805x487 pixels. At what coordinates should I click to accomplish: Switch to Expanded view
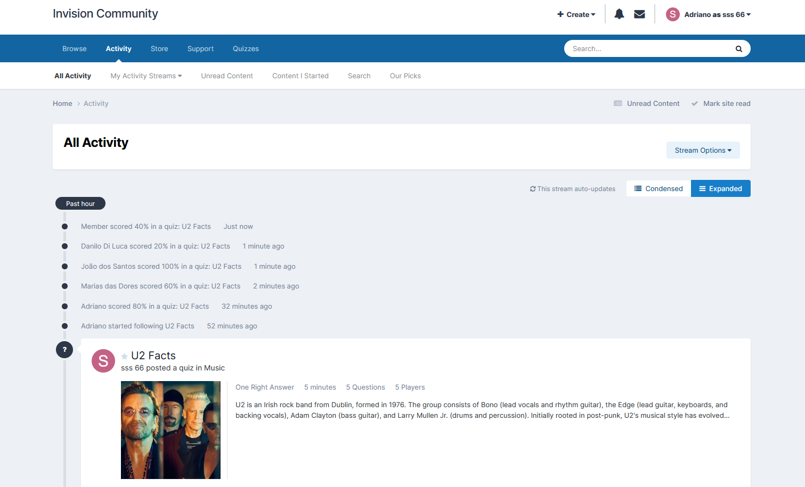click(720, 188)
